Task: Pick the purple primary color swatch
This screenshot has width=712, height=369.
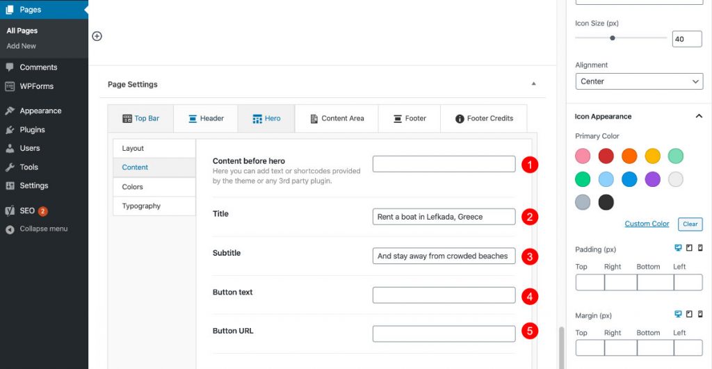Action: coord(652,179)
